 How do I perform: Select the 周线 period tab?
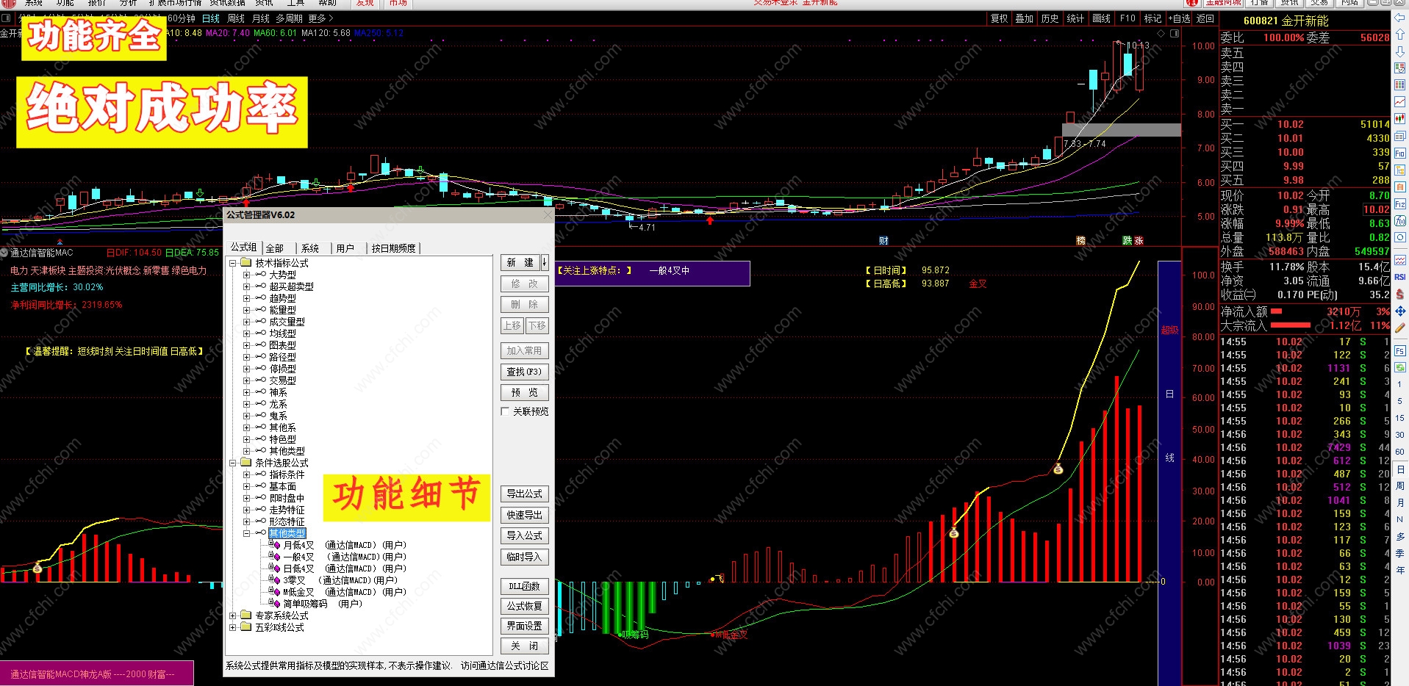coord(236,18)
